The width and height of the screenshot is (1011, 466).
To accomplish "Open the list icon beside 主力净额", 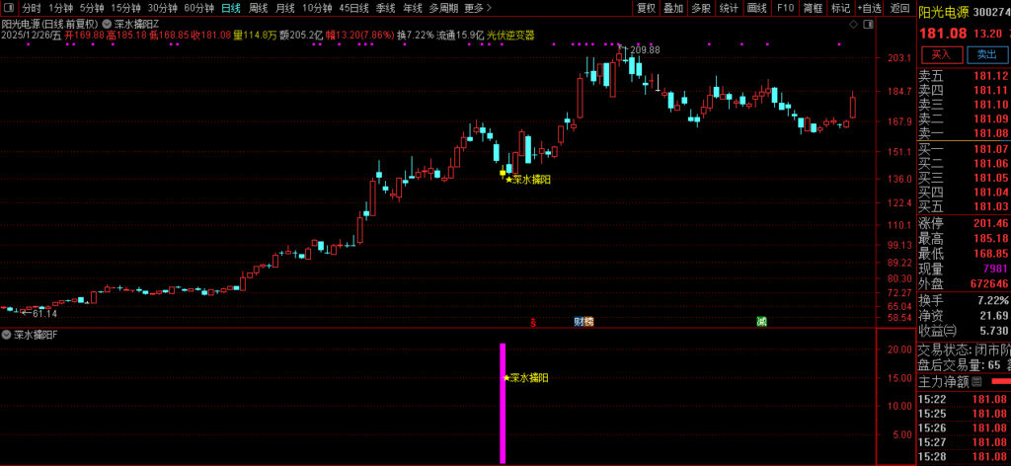I will [976, 381].
